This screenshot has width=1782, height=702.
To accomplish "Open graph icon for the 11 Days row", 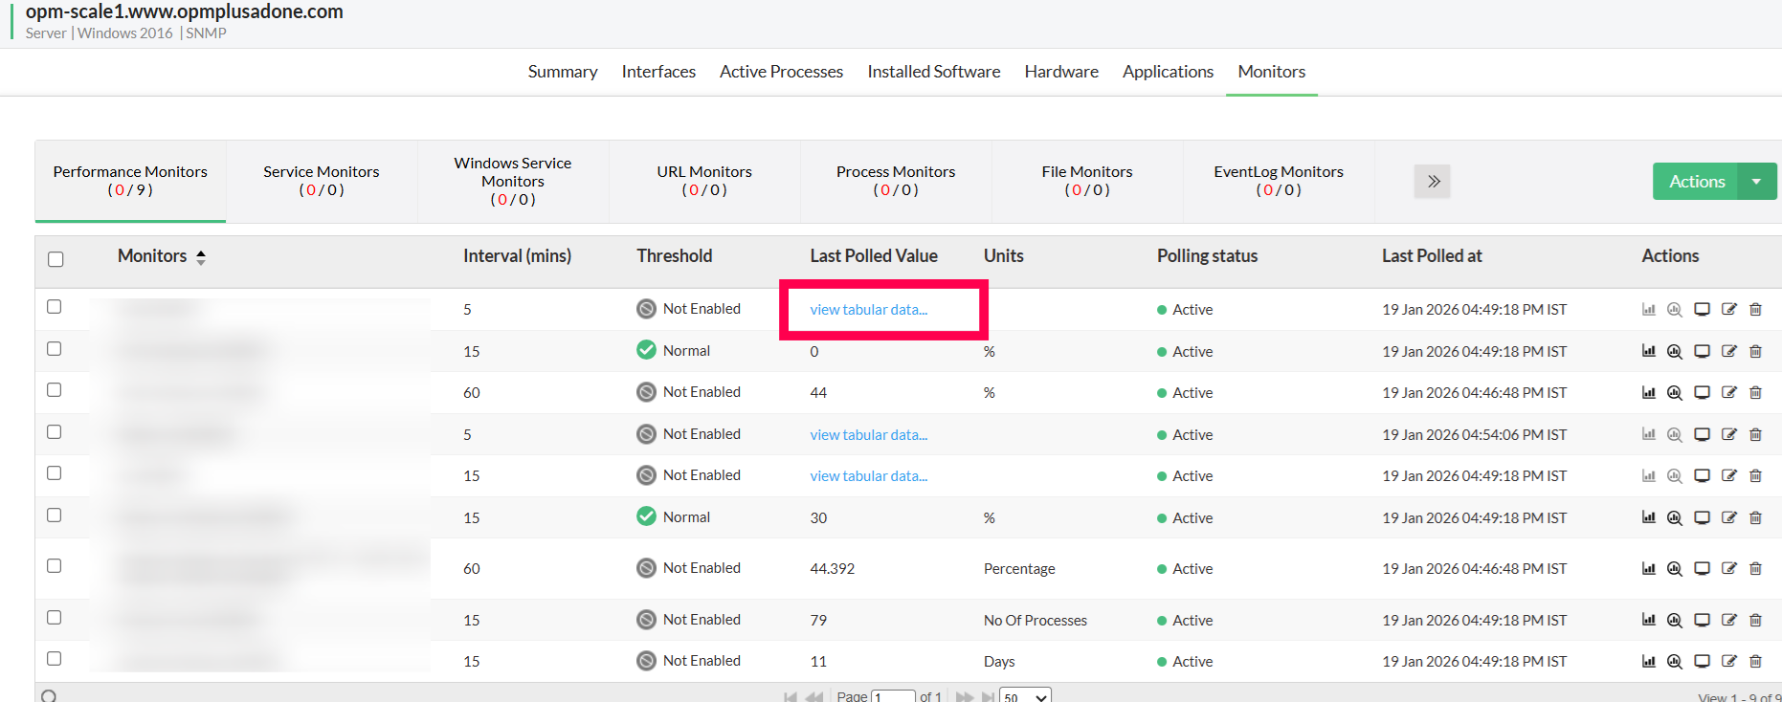I will pyautogui.click(x=1649, y=661).
